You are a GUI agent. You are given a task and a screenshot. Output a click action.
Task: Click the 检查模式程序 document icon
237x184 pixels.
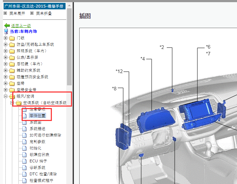[24, 181]
